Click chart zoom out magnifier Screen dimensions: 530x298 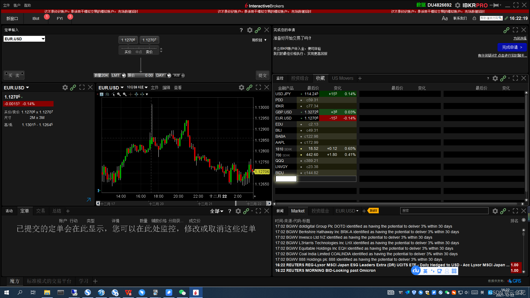tap(125, 94)
